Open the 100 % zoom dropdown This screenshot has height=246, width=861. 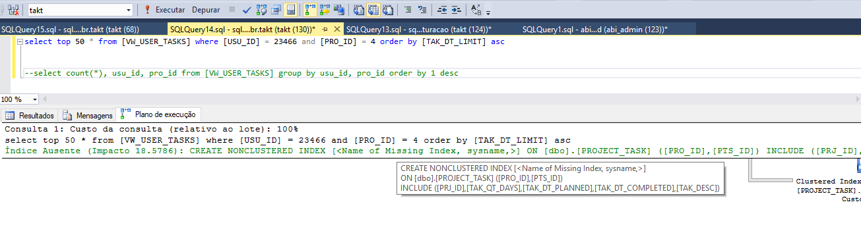coord(36,99)
